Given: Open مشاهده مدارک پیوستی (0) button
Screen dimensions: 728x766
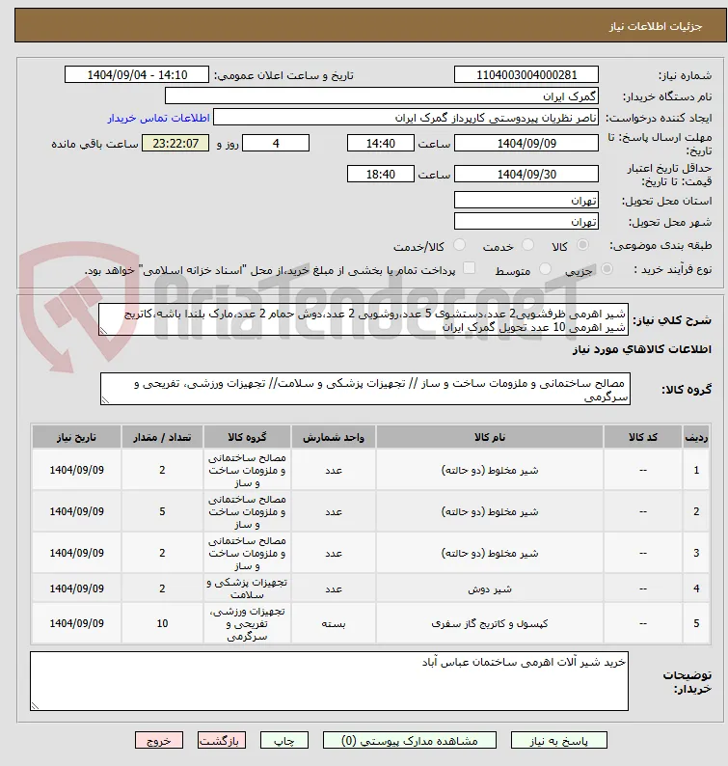Looking at the screenshot, I should 409,740.
